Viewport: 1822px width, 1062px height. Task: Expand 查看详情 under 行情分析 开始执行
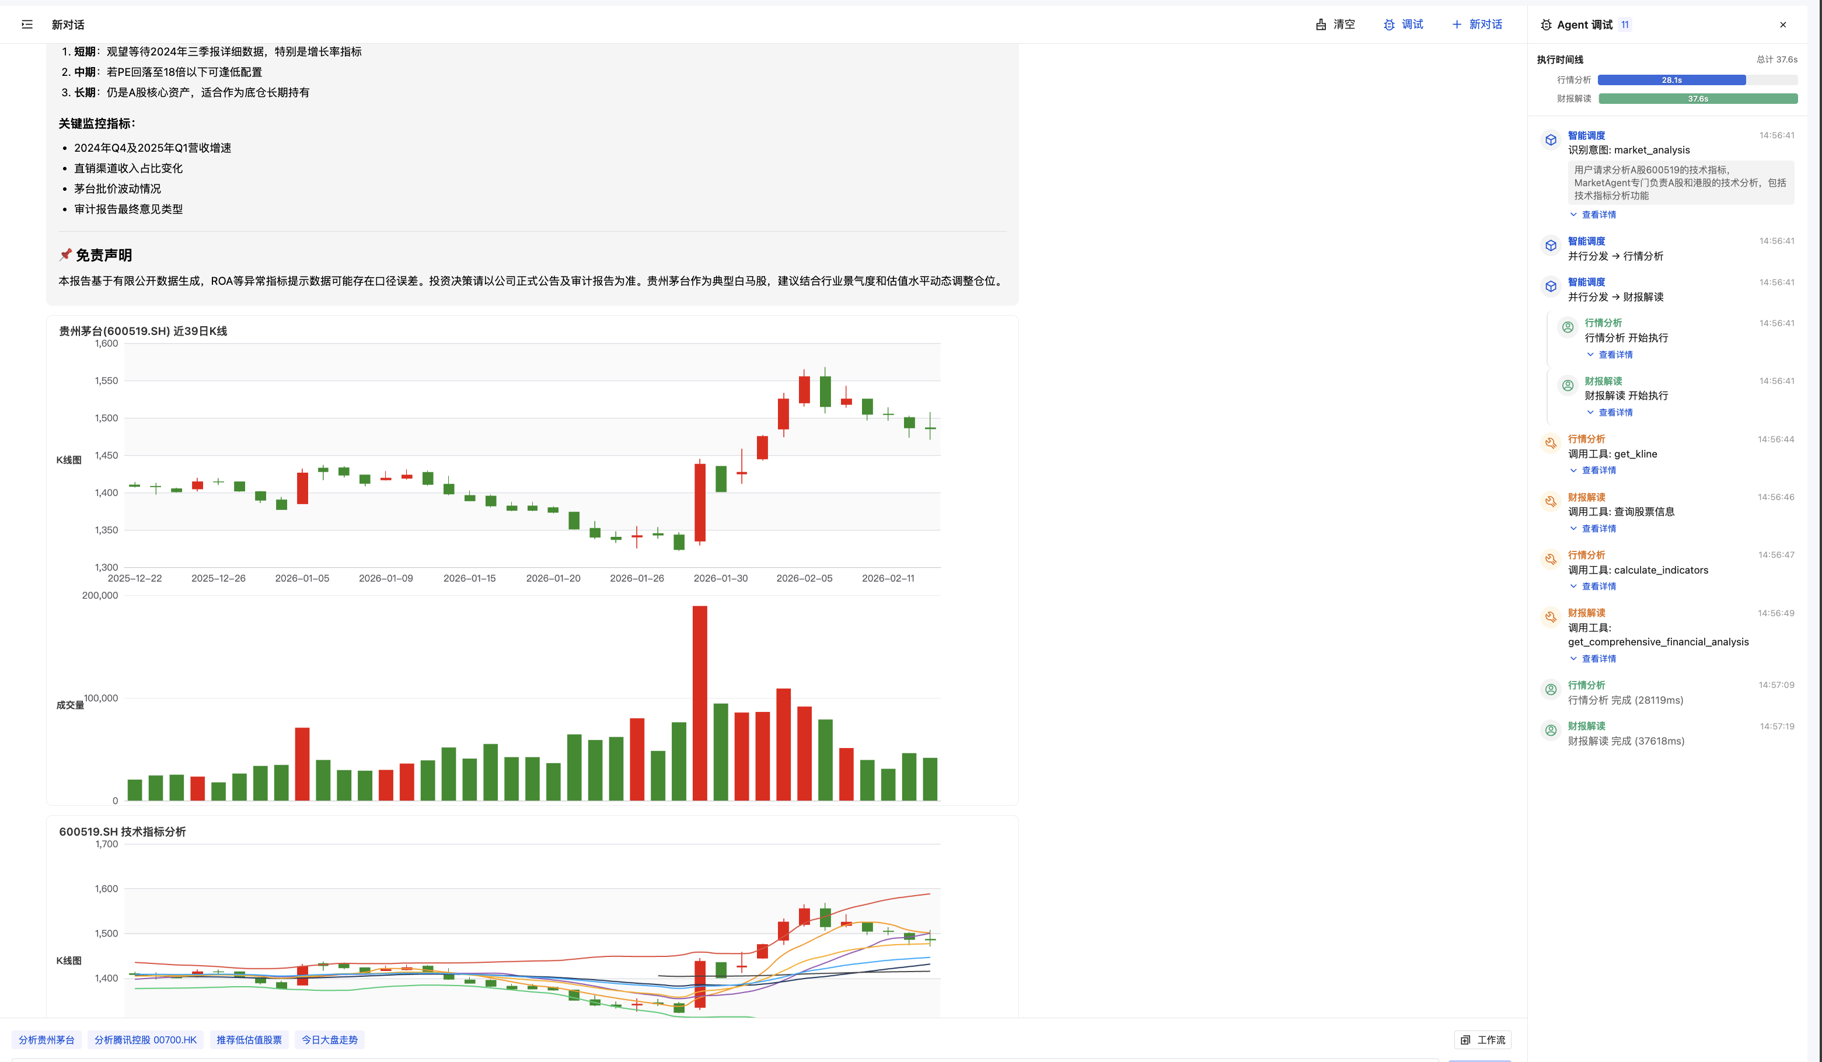(x=1610, y=354)
